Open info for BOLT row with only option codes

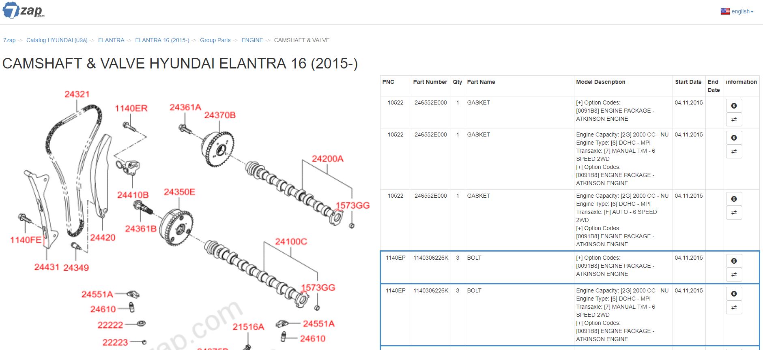point(734,261)
